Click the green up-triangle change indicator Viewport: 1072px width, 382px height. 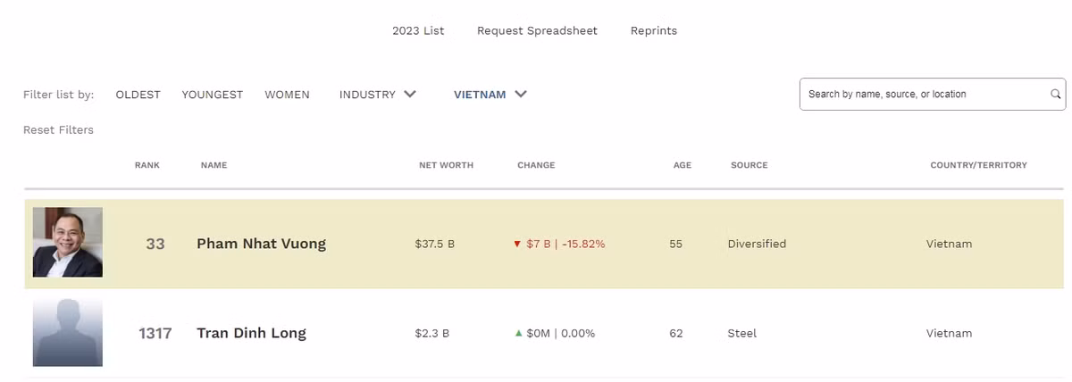[518, 333]
